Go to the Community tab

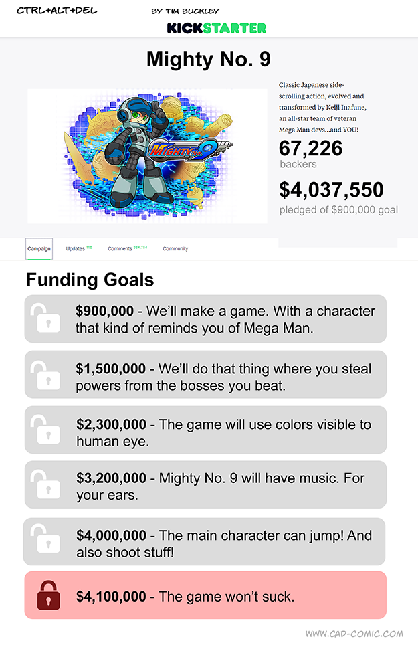pyautogui.click(x=175, y=248)
